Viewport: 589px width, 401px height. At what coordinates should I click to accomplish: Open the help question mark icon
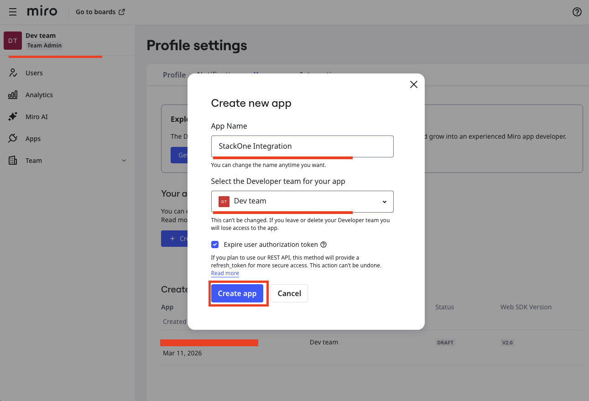click(x=577, y=12)
